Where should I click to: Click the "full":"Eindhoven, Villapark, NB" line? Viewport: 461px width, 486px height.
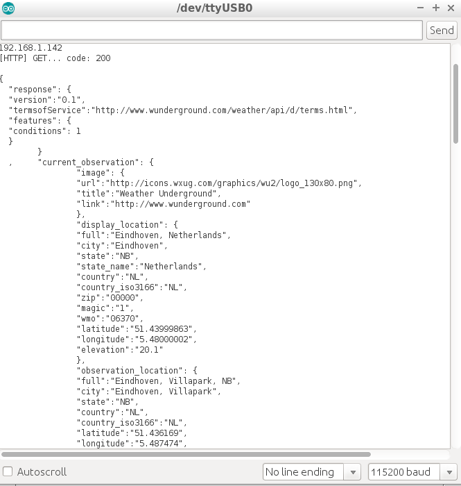pyautogui.click(x=159, y=381)
